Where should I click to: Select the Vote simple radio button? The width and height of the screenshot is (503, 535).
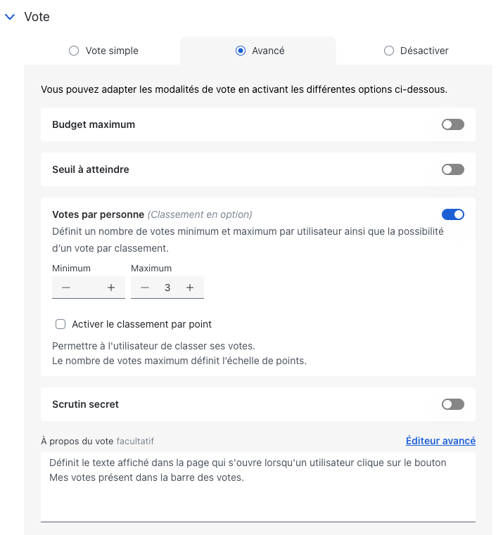74,51
